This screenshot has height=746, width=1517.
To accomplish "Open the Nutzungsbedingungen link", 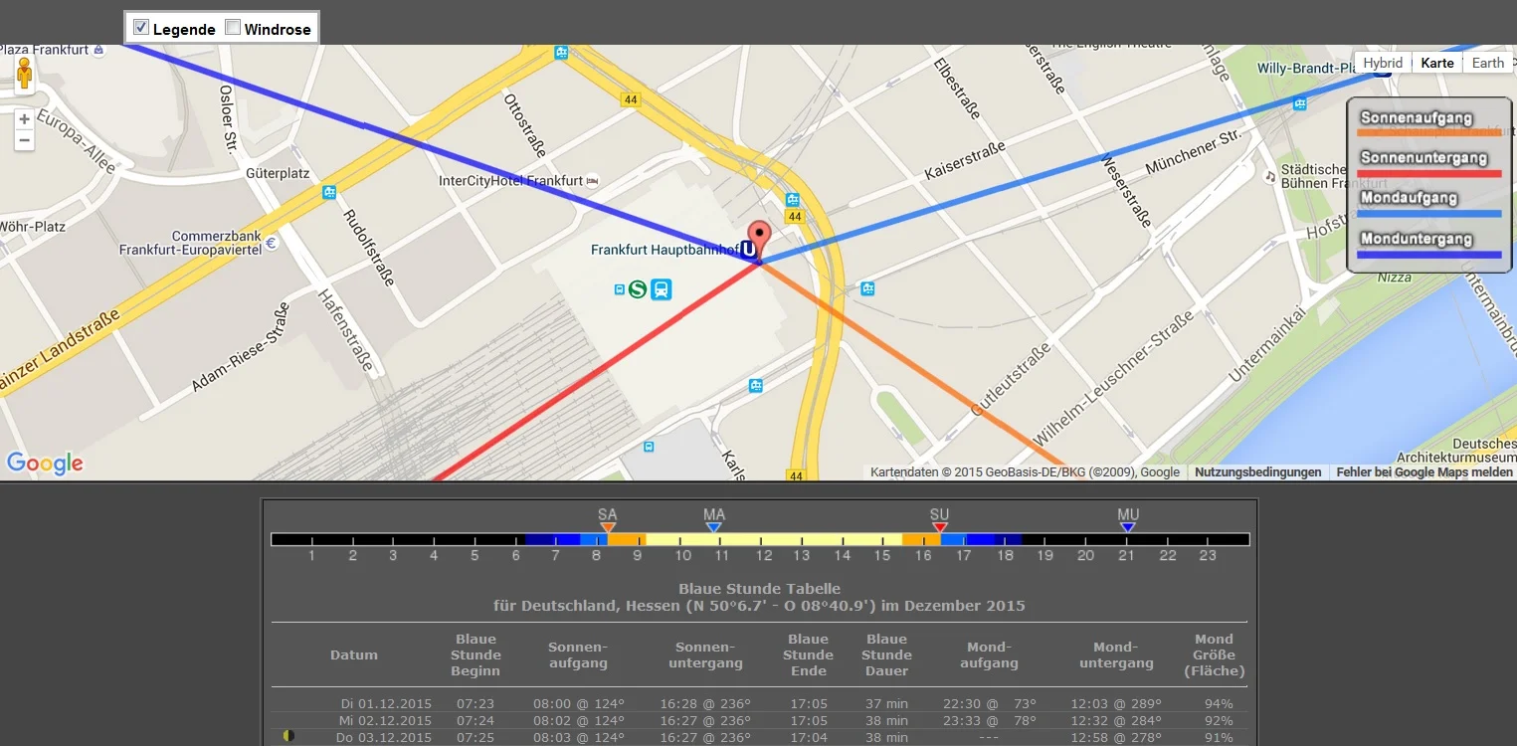I will point(1258,472).
